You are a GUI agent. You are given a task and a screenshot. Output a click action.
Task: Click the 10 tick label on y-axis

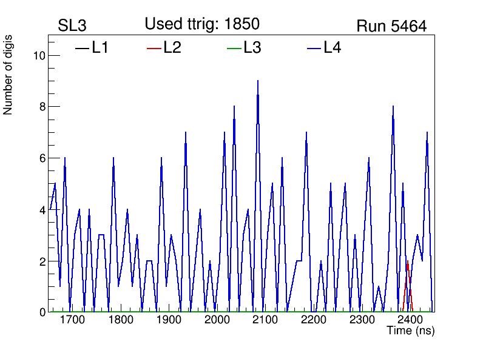coord(38,55)
